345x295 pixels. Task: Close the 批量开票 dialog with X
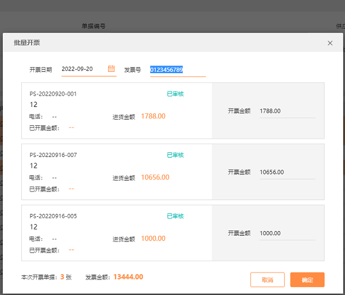pos(330,43)
